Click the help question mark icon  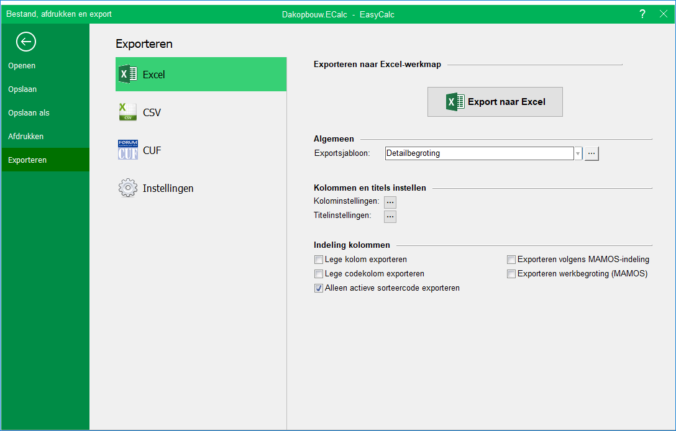pyautogui.click(x=642, y=14)
